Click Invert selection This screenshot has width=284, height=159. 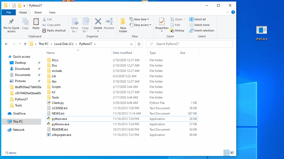click(202, 30)
